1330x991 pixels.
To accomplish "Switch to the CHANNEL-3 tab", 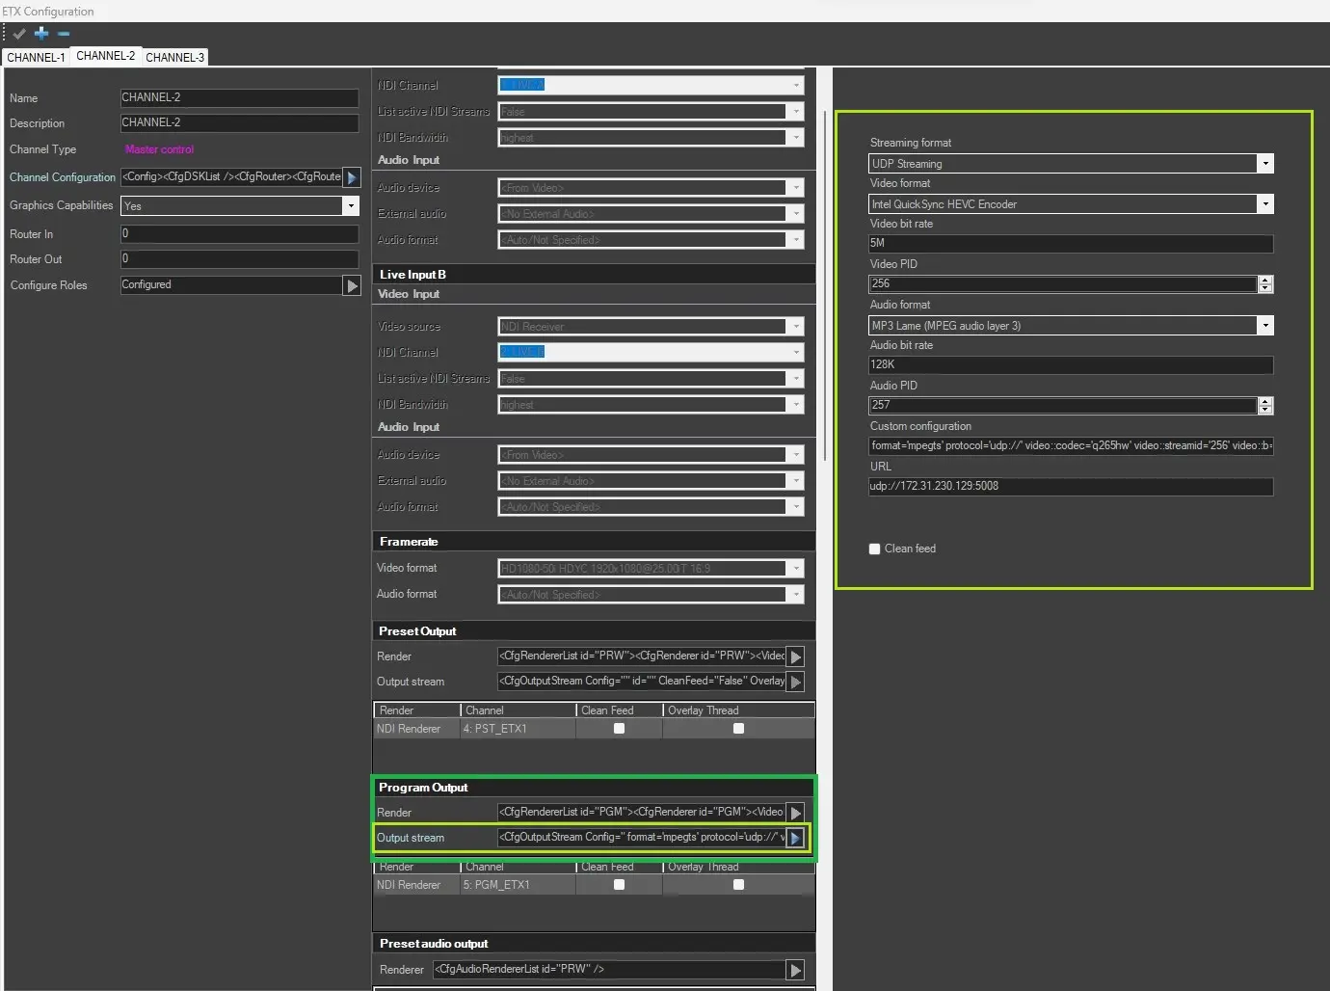I will click(174, 58).
